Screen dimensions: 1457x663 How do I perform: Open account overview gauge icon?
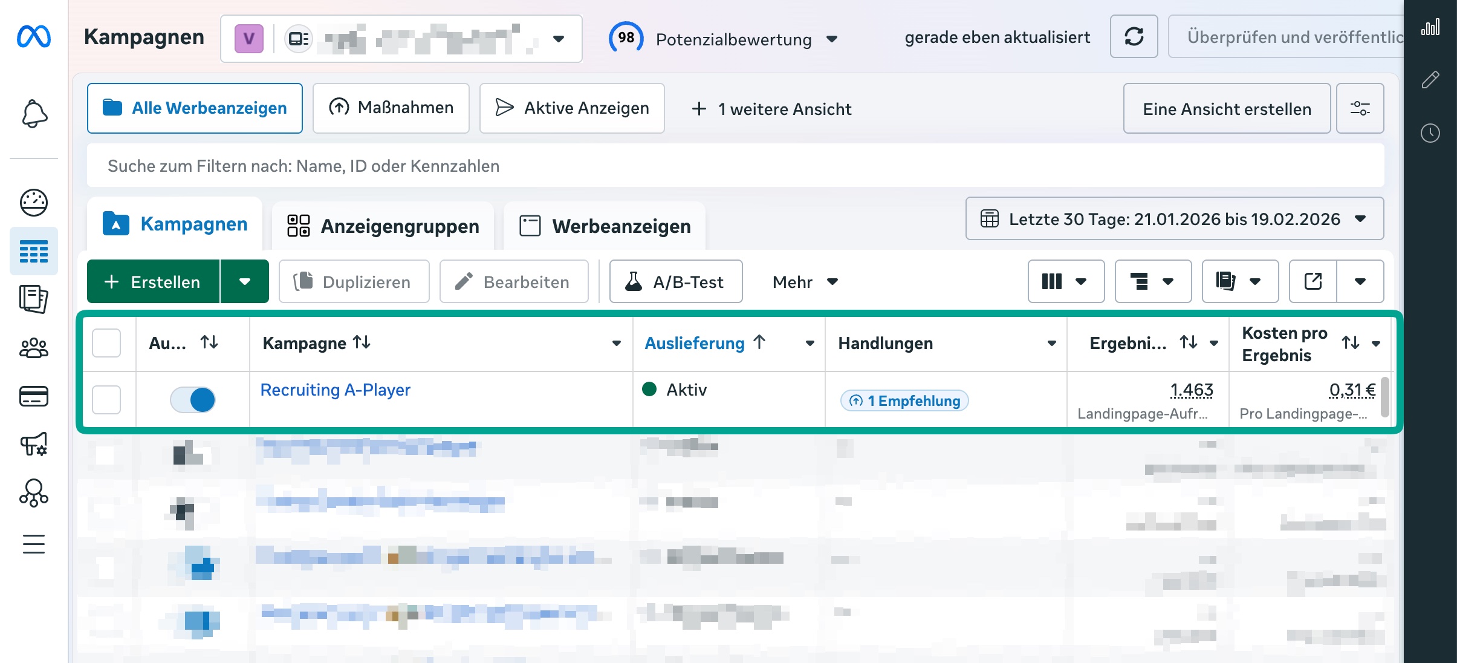click(x=34, y=203)
